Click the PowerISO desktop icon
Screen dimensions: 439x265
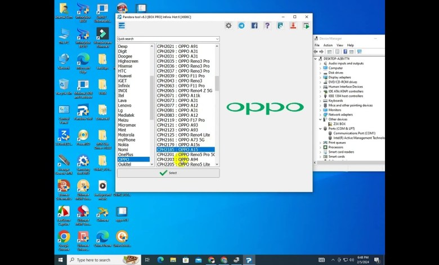coord(83,138)
